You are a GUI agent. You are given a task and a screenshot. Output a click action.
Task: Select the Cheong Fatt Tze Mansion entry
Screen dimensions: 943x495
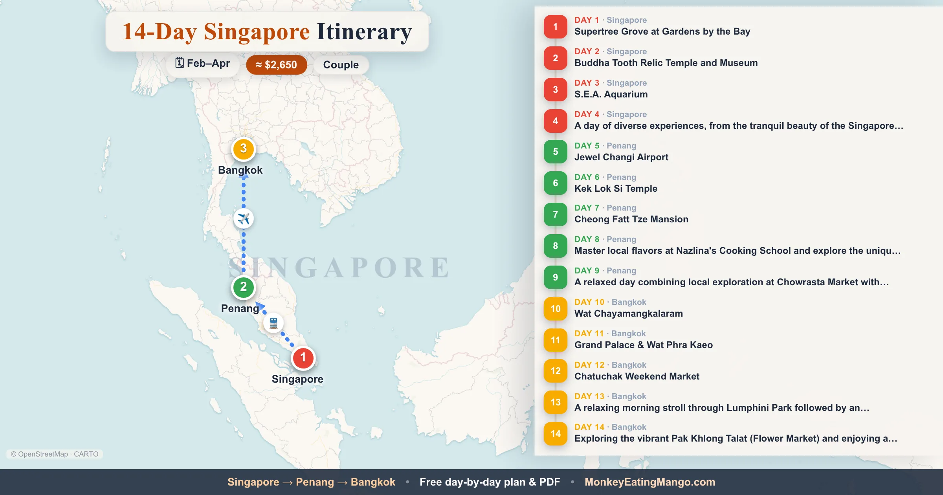[x=631, y=219]
